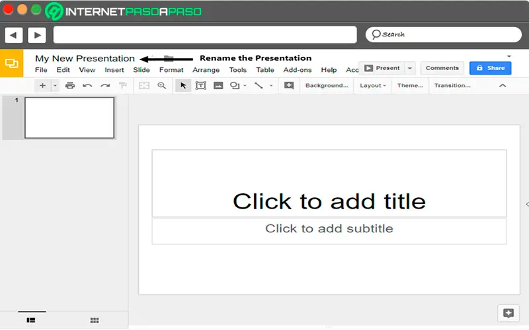Click the My New Presentation title
This screenshot has width=529, height=330.
point(85,59)
